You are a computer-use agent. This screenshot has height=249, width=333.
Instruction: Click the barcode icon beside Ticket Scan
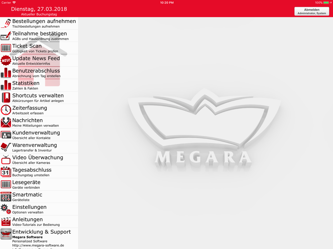tap(6, 48)
